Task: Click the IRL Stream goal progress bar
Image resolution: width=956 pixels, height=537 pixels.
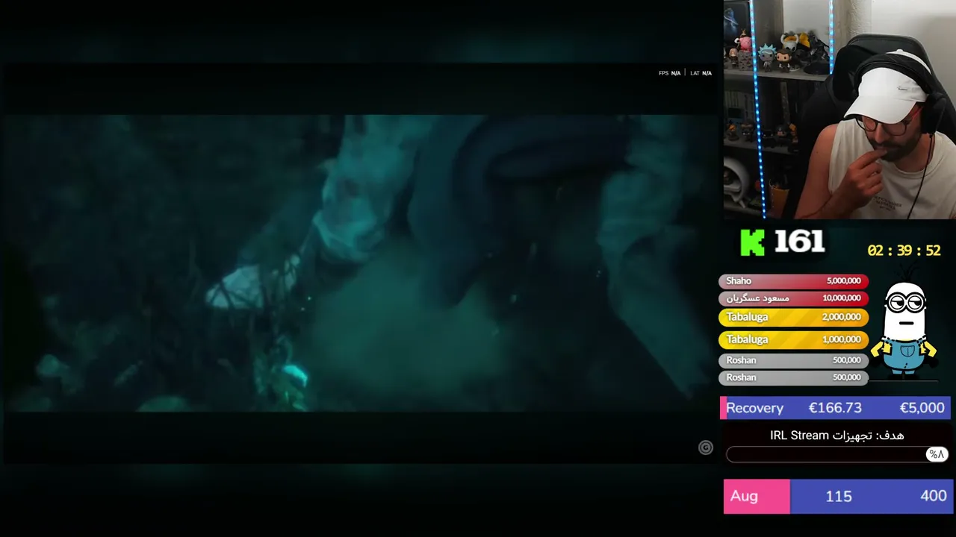Action: click(x=837, y=454)
